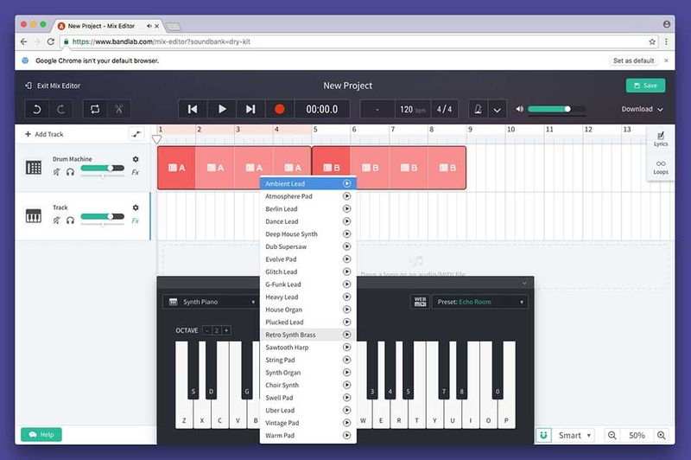
Task: Open Fx for the keyboard Track
Action: pyautogui.click(x=136, y=220)
